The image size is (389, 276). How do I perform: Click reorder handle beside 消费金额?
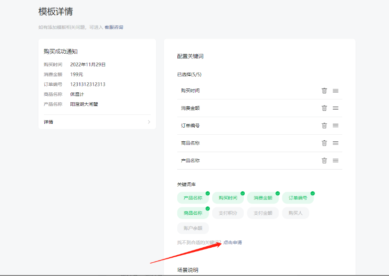coord(336,108)
